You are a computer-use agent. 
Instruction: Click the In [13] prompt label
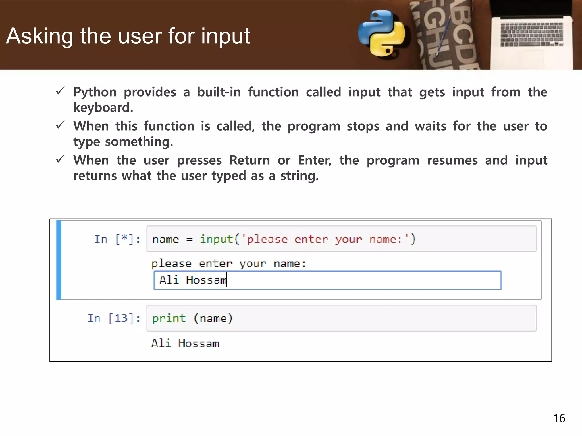tap(114, 318)
